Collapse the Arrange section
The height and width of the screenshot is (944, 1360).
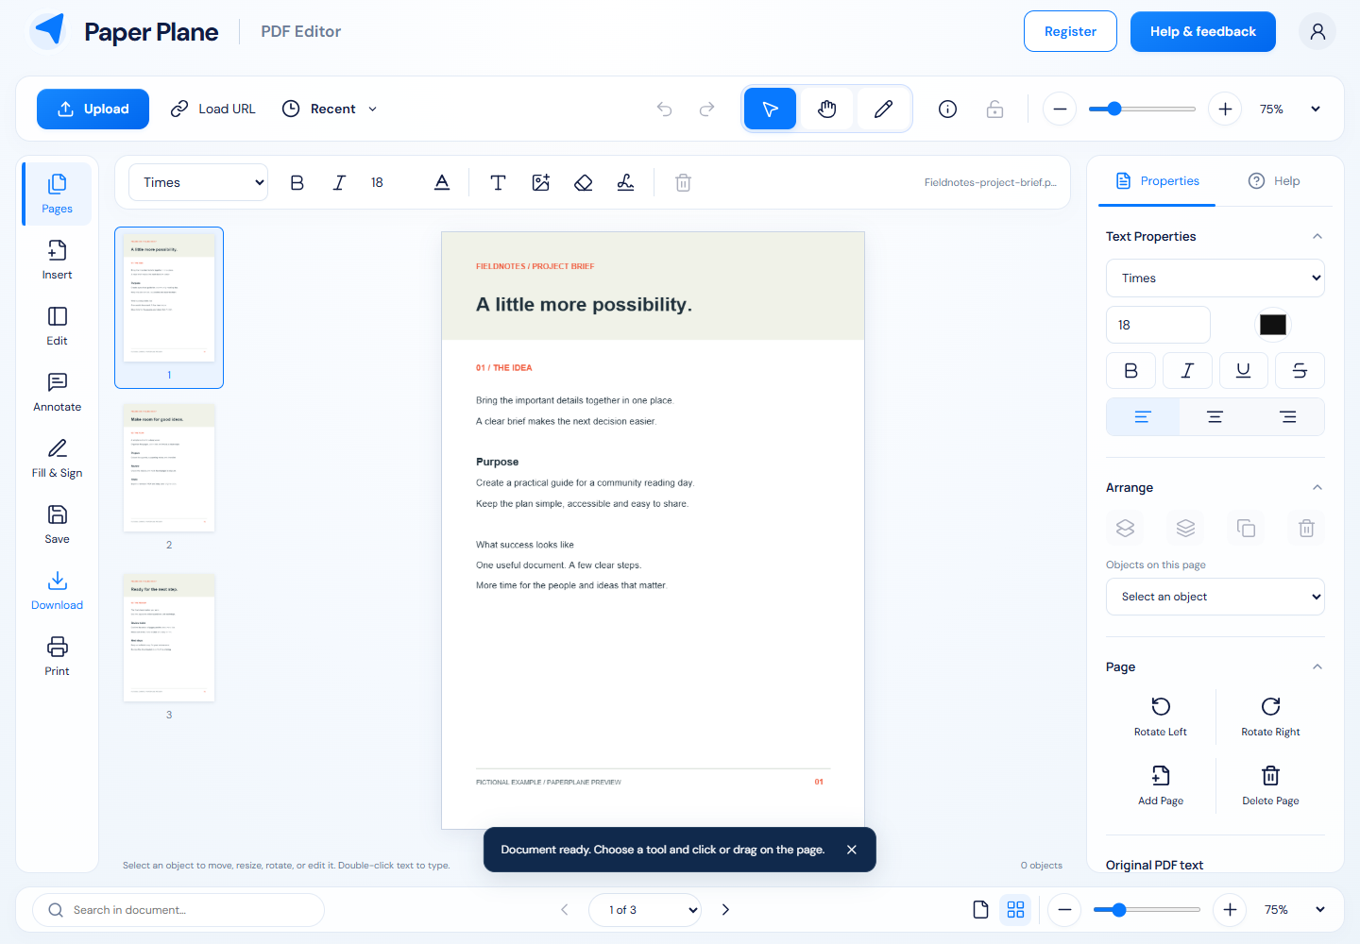1317,487
